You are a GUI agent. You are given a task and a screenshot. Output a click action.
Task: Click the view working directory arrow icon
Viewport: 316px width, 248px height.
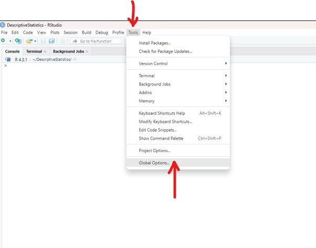coord(75,59)
